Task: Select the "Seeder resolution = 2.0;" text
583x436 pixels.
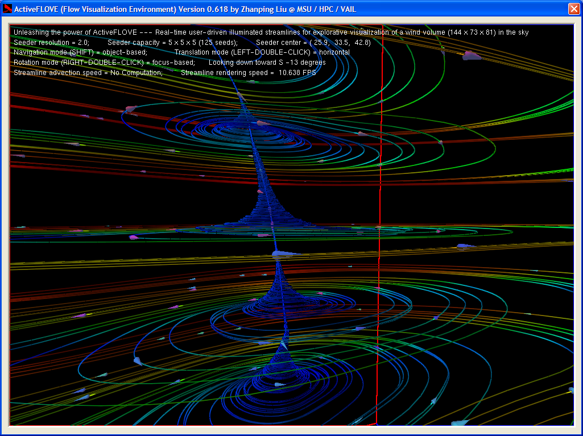Action: pyautogui.click(x=52, y=43)
